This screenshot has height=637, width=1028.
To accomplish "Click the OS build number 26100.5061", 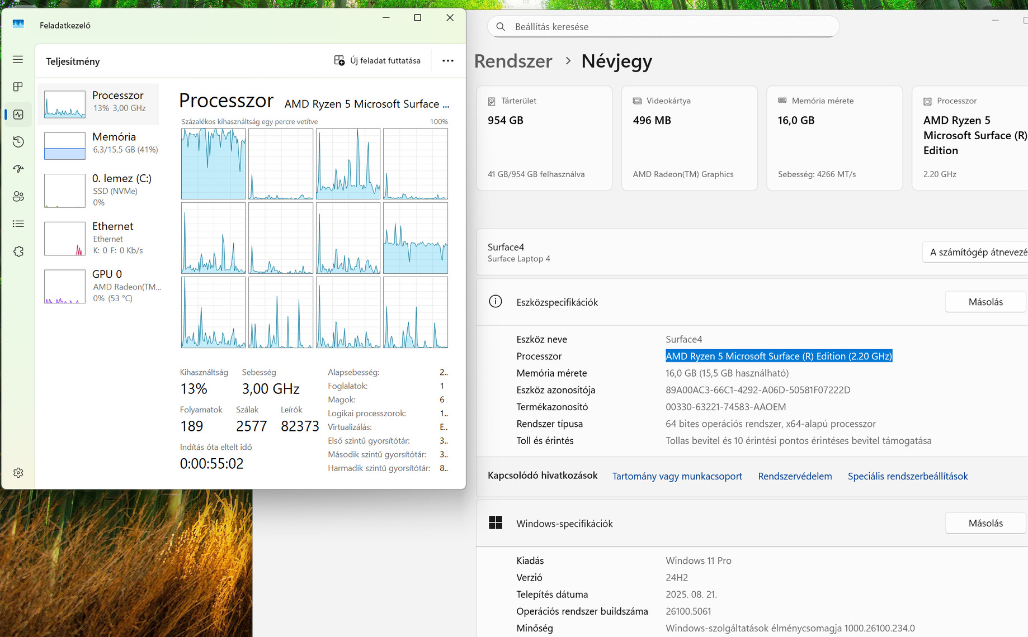I will tap(688, 611).
